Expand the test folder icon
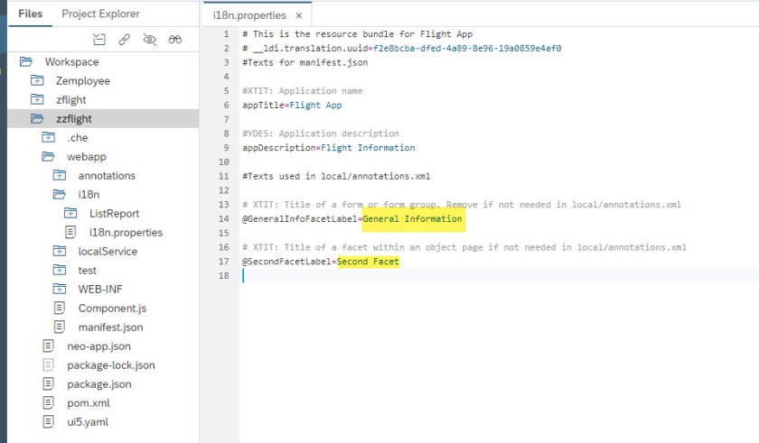 pos(59,270)
